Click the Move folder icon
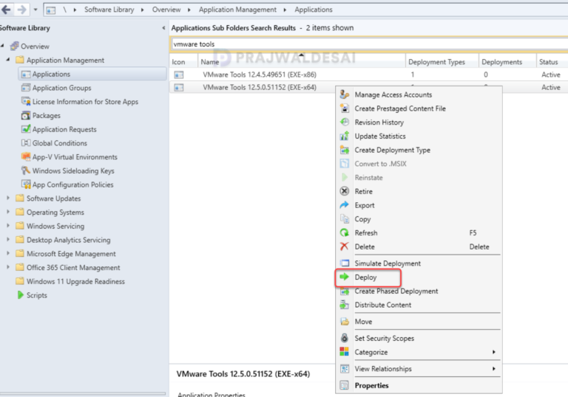Viewport: 568px width, 397px height. point(344,322)
